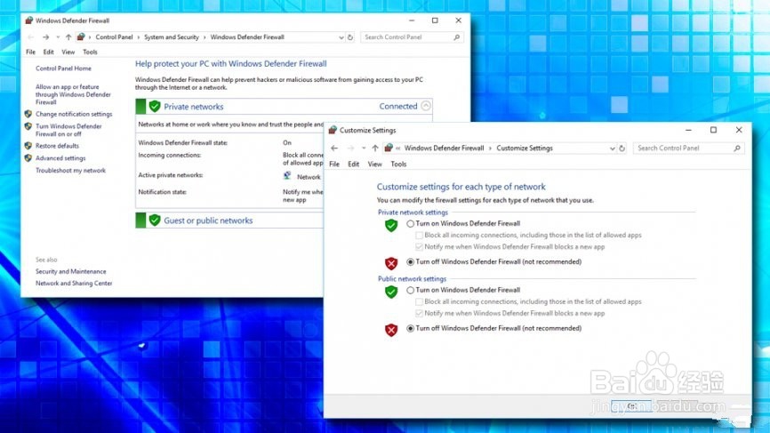Open recent locations dropdown in Customize Settings

click(x=364, y=148)
